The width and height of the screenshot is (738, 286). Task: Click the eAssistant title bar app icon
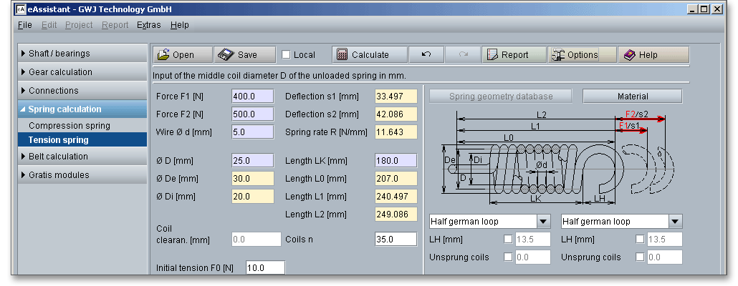[20, 9]
